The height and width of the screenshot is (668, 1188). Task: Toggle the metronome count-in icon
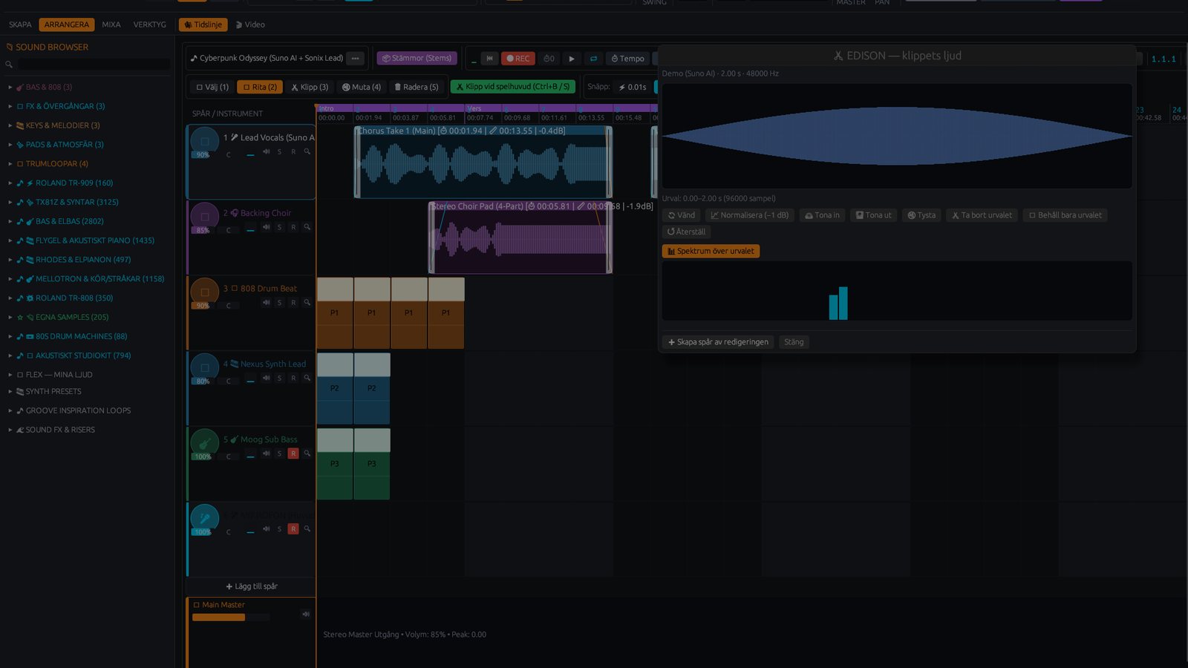pos(549,59)
